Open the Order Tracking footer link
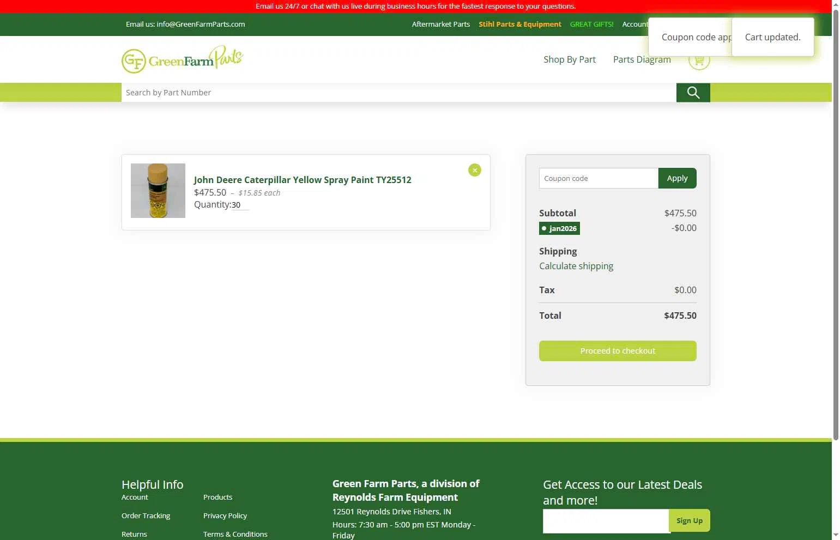Screen dimensions: 840x540 click(x=146, y=515)
